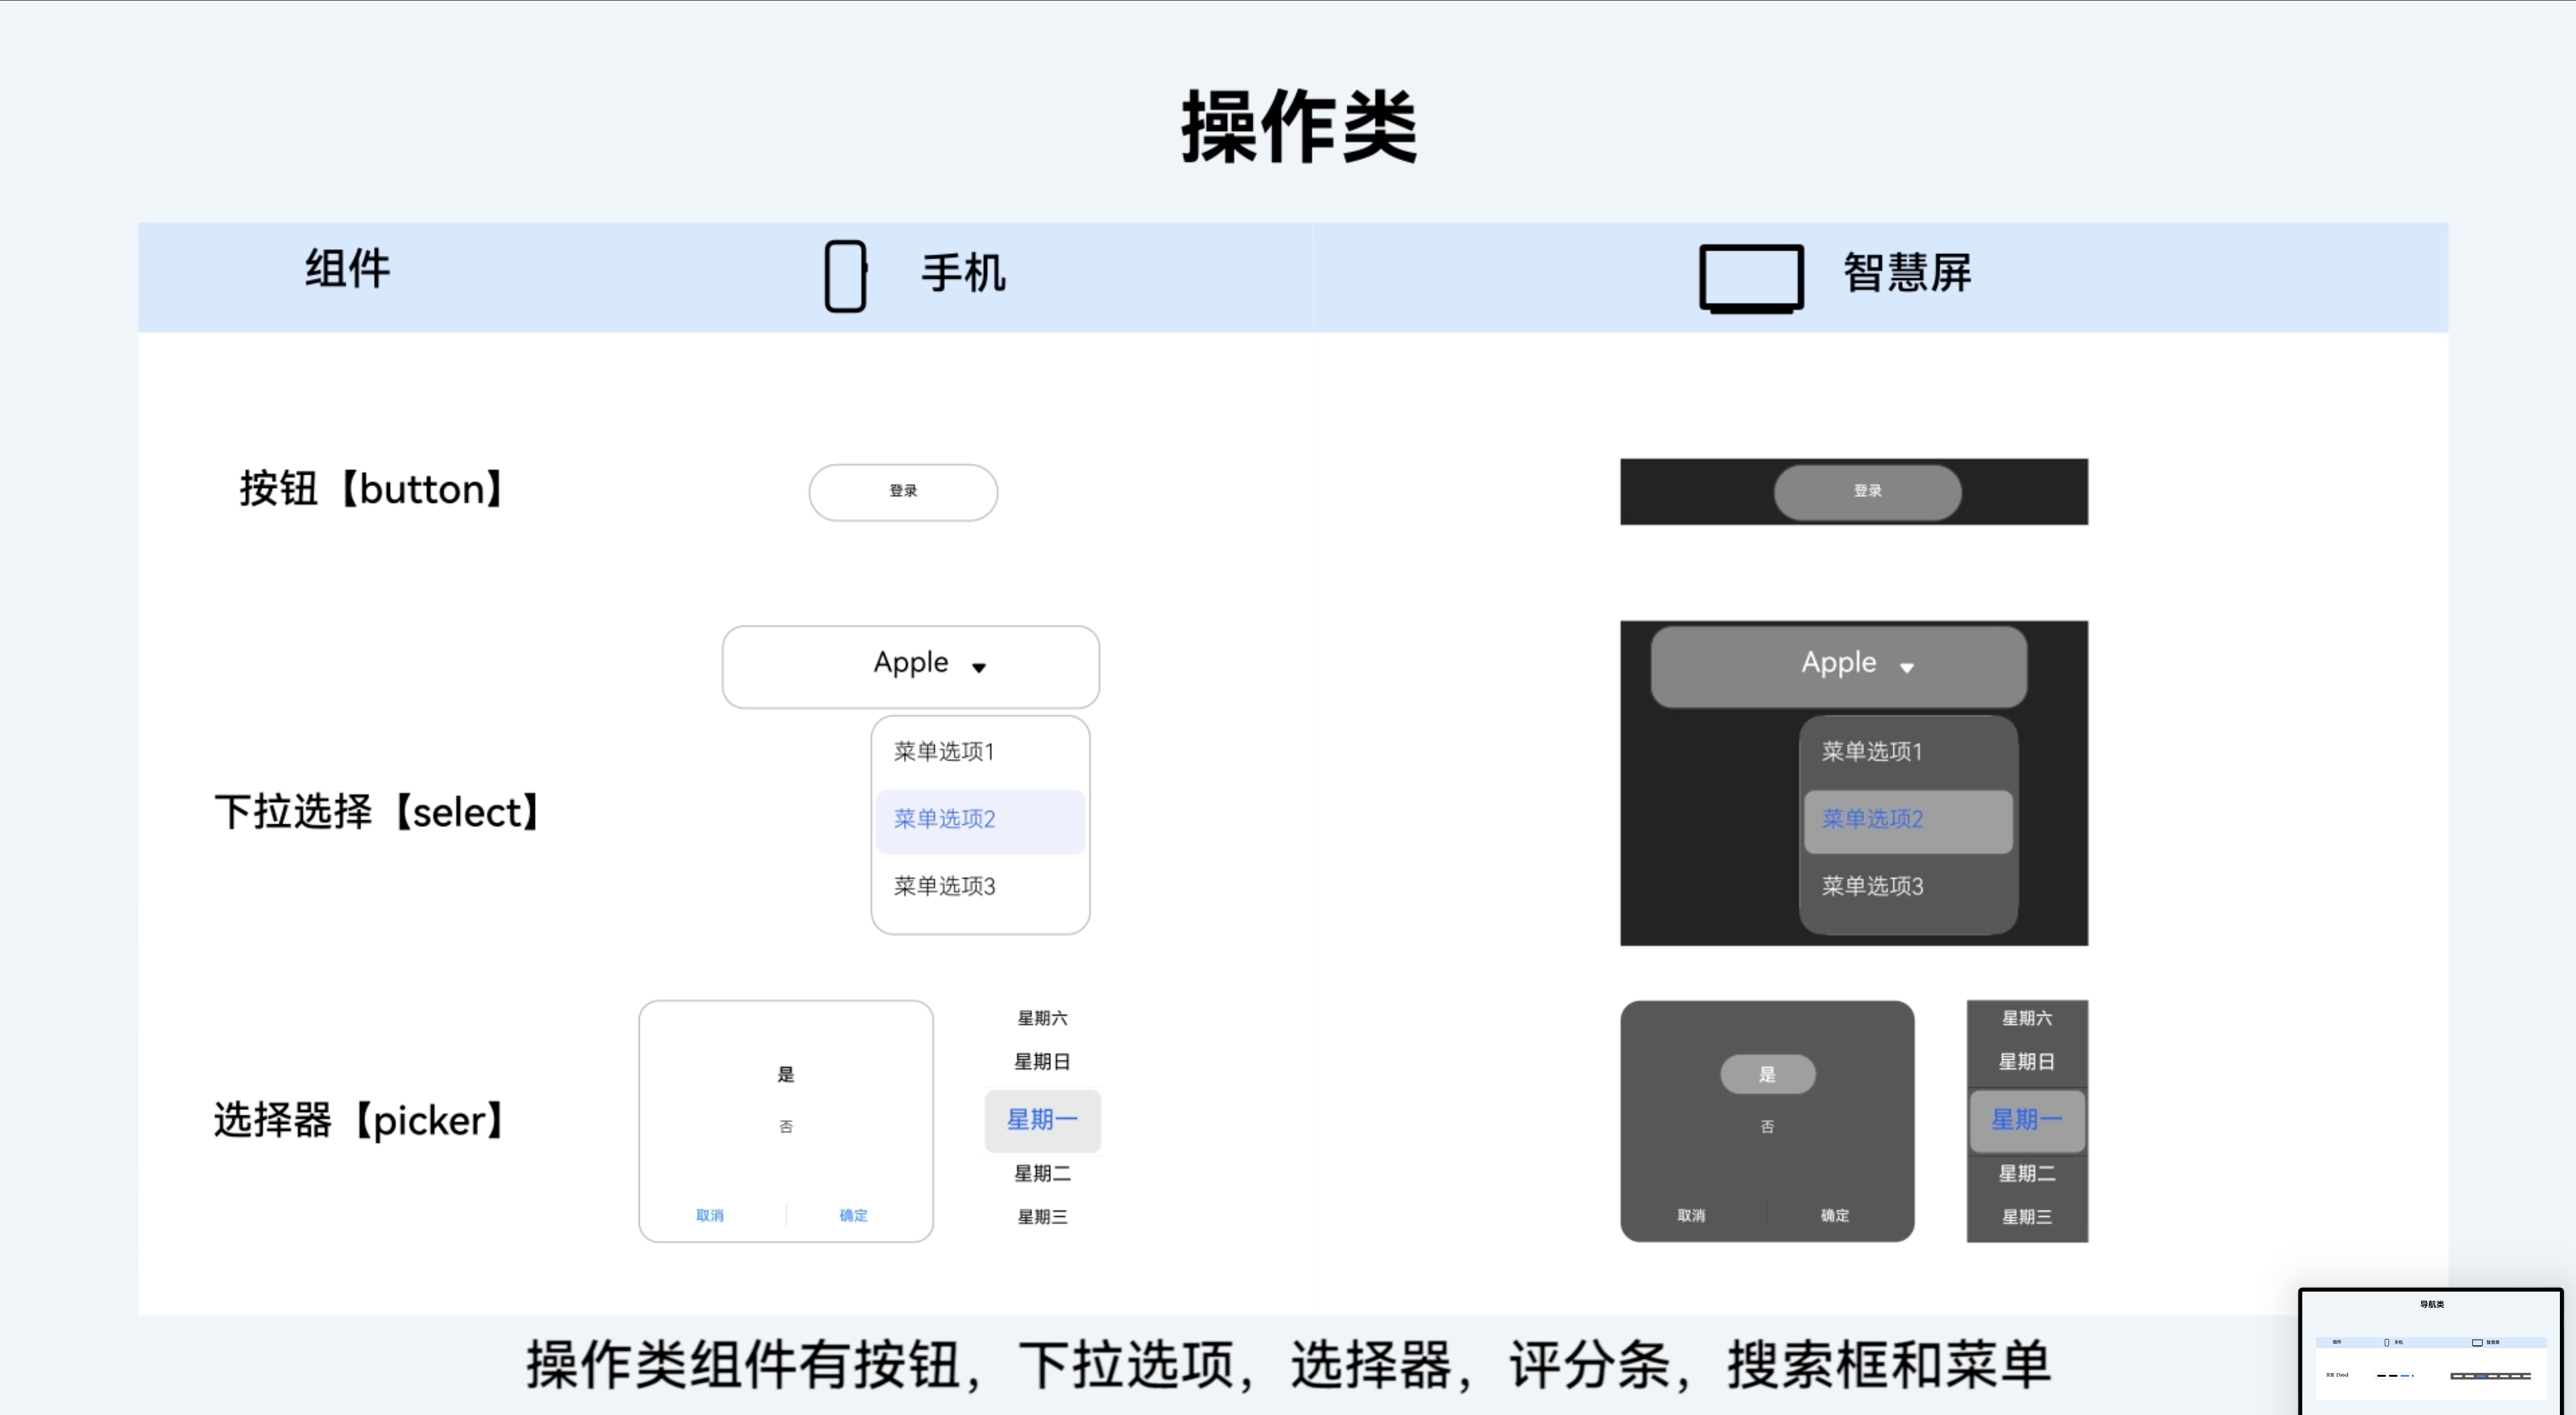Pick 星期日 in the dark weekday list
The image size is (2576, 1415).
pos(2026,1061)
